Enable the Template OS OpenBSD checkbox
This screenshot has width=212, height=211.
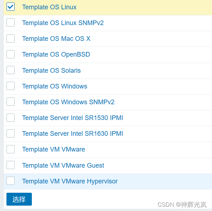click(x=10, y=54)
